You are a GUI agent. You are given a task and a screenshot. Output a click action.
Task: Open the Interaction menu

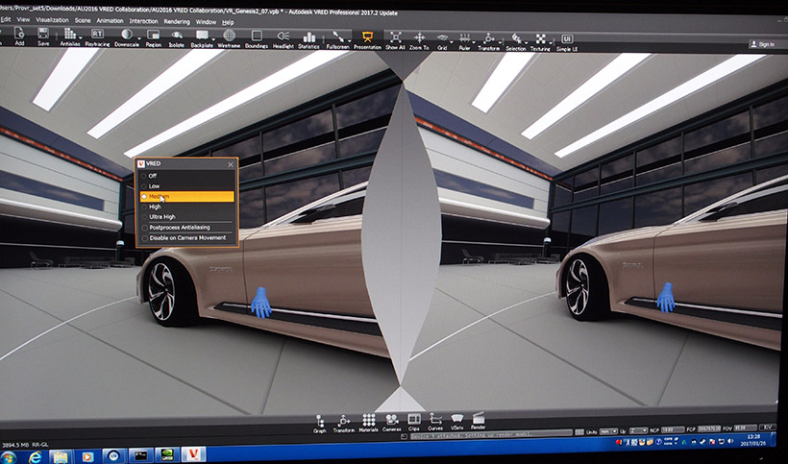coord(143,21)
